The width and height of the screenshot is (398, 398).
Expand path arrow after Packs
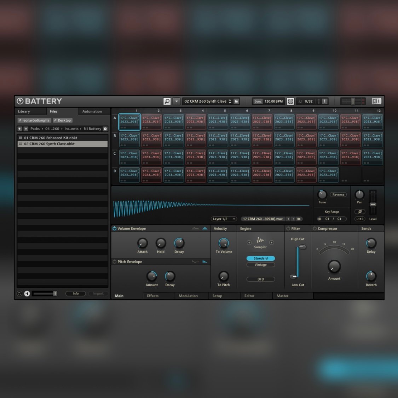point(42,129)
